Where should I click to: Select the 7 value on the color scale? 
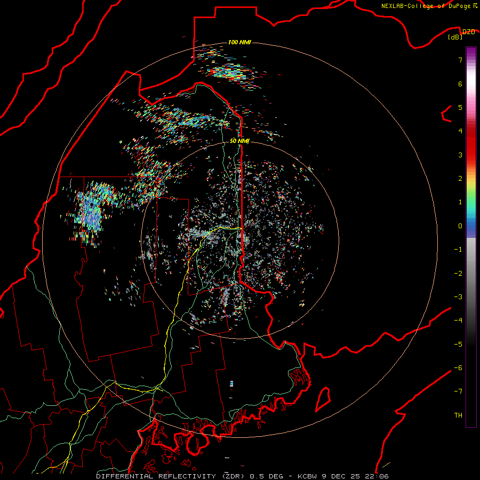pos(460,60)
